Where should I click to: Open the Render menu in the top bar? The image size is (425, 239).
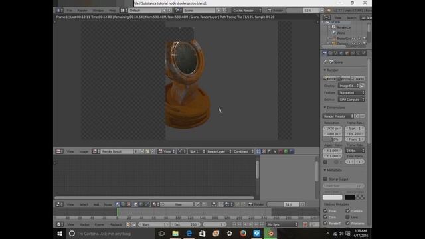pyautogui.click(x=82, y=11)
